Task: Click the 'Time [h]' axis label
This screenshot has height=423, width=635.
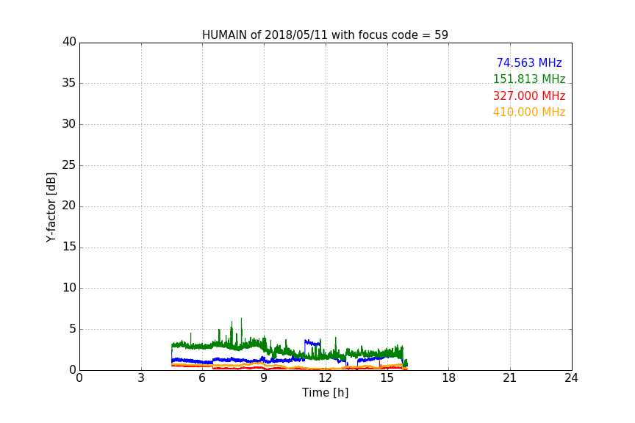Action: (x=325, y=393)
